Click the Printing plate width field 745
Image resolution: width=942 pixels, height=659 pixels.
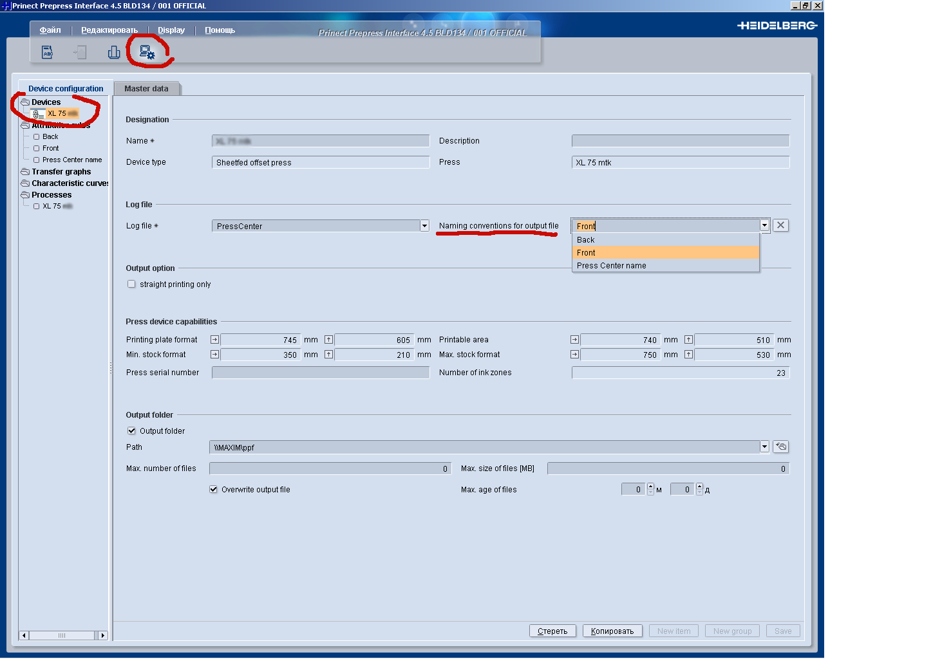click(x=260, y=340)
